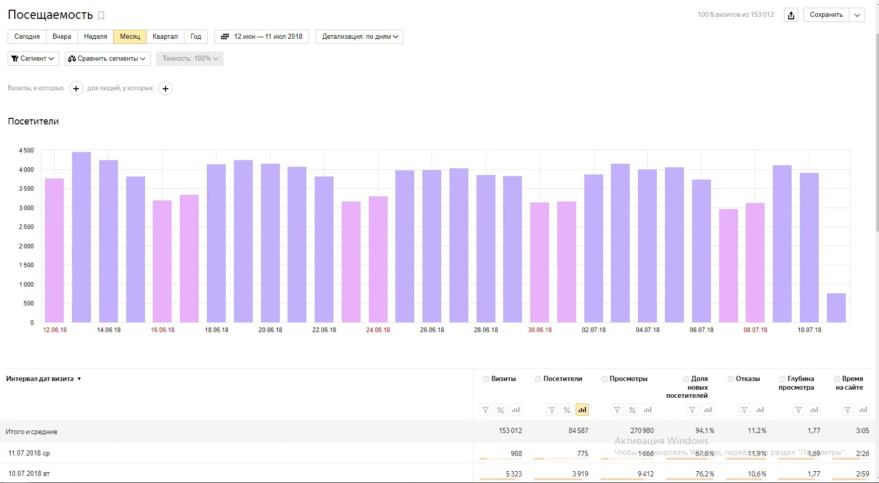Open the 12 июн — 11 июл 2018 period selector
This screenshot has height=483, width=879.
point(262,37)
